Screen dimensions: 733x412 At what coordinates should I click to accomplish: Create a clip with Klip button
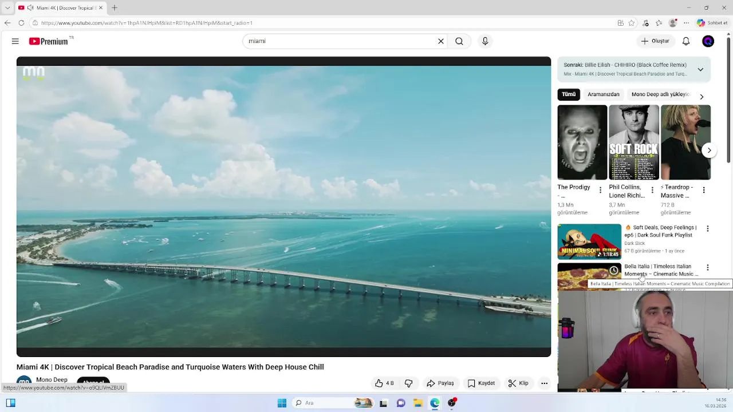[518, 383]
